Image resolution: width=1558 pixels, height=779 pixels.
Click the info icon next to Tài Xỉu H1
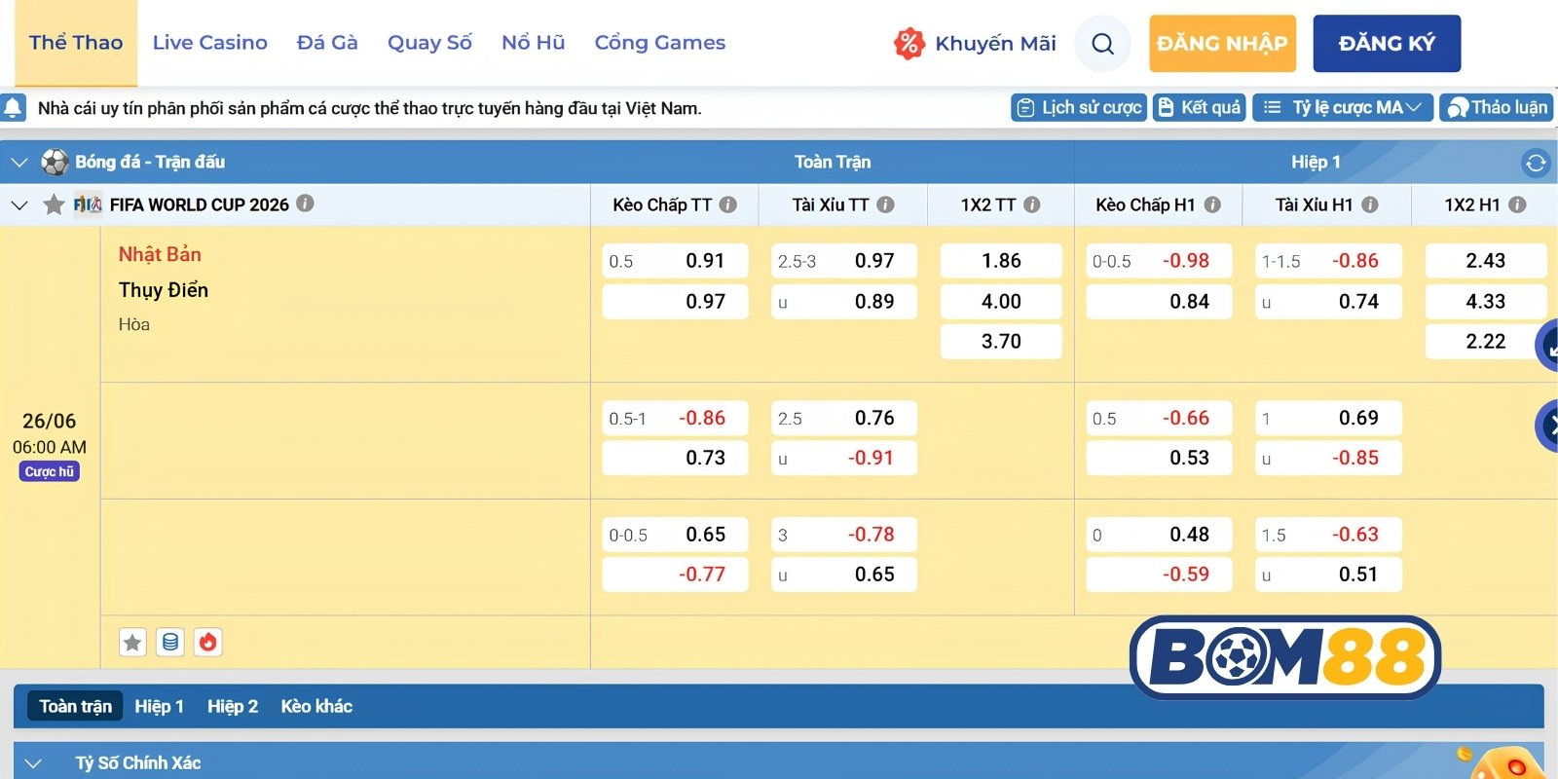1370,204
